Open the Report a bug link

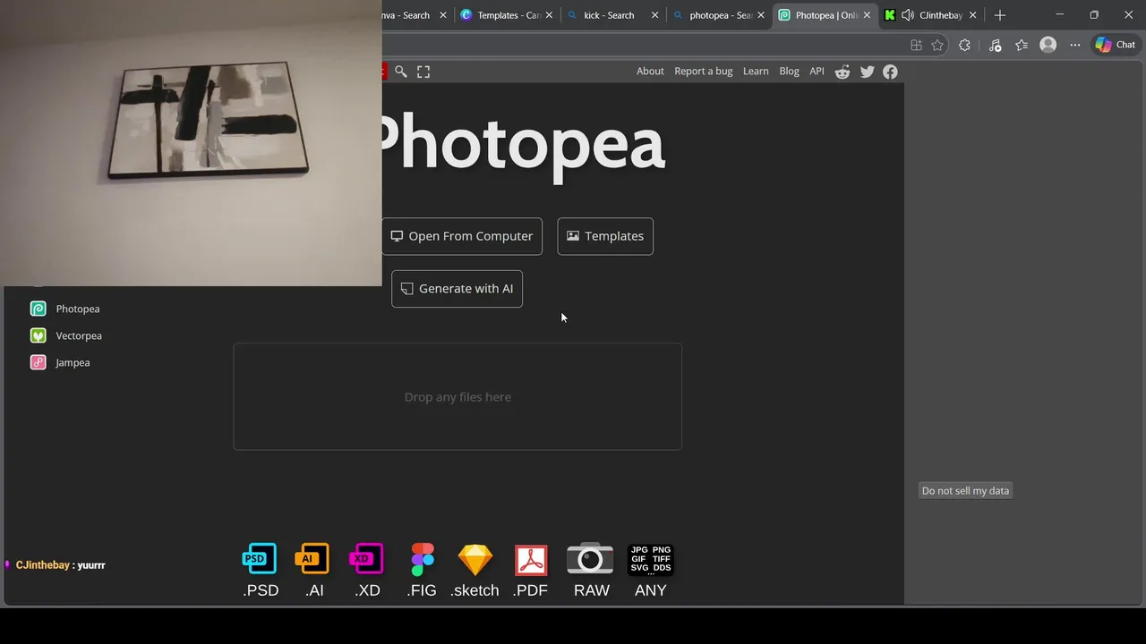703,72
